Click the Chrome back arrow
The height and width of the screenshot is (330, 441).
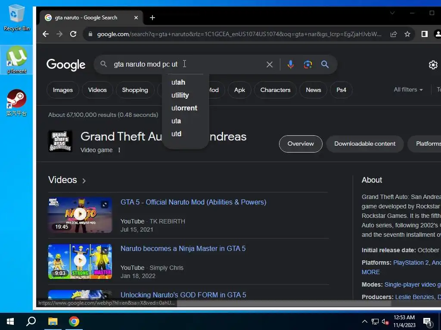46,34
